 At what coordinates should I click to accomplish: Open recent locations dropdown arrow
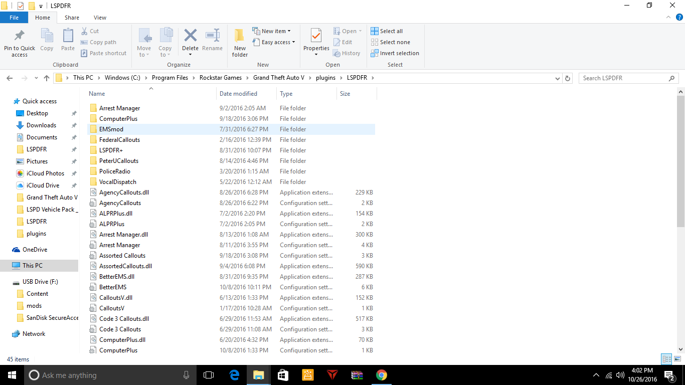click(36, 78)
